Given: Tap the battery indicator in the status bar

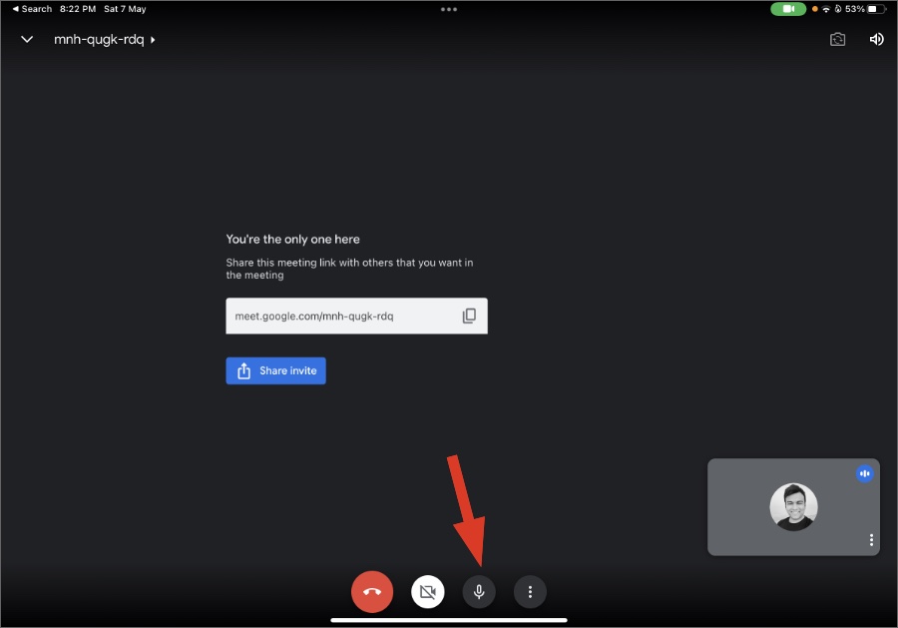Looking at the screenshot, I should coord(876,9).
